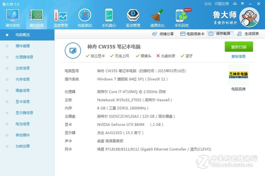Screen dimensions: 265x176
Task: Select 电脑概览 in the sidebar
Action: pos(27,35)
